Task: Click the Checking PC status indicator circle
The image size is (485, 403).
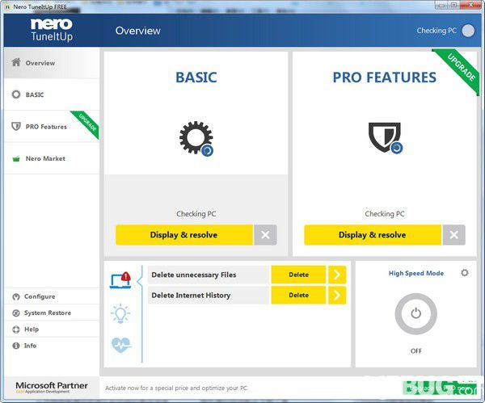Action: (468, 31)
